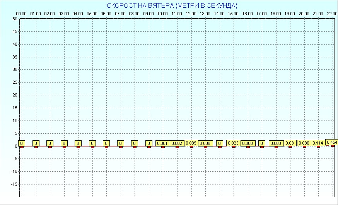Select the 0.086 data label
The width and height of the screenshot is (338, 205).
(x=304, y=143)
